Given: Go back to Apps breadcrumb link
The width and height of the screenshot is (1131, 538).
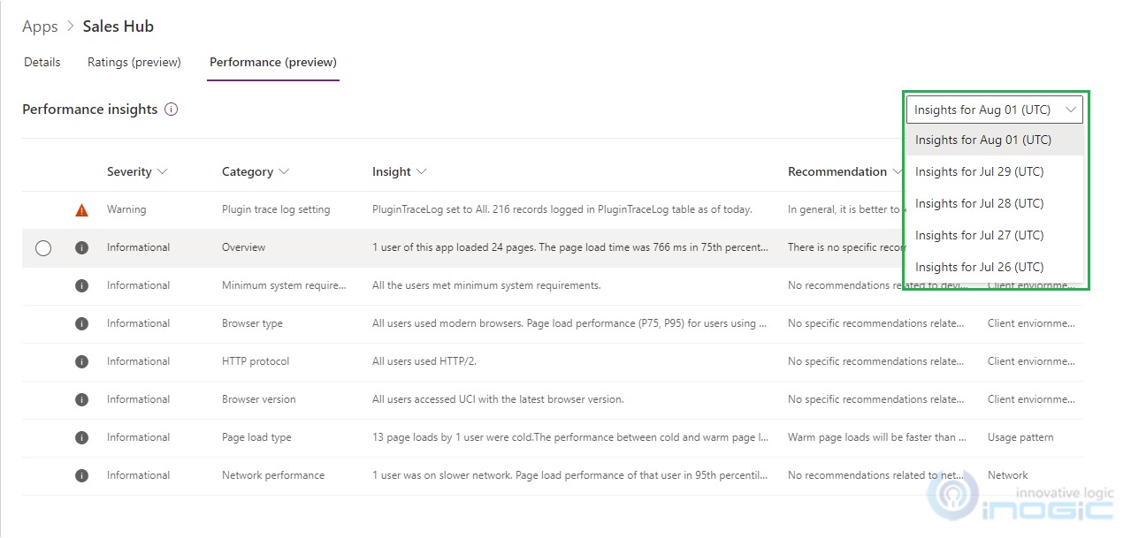Looking at the screenshot, I should pos(40,27).
